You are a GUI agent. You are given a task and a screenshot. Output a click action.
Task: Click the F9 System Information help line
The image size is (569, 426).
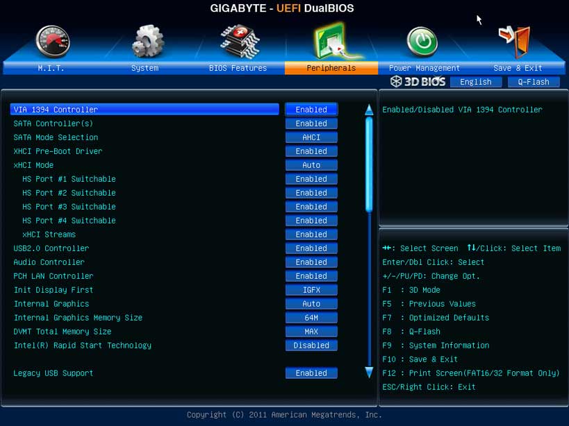pos(436,346)
